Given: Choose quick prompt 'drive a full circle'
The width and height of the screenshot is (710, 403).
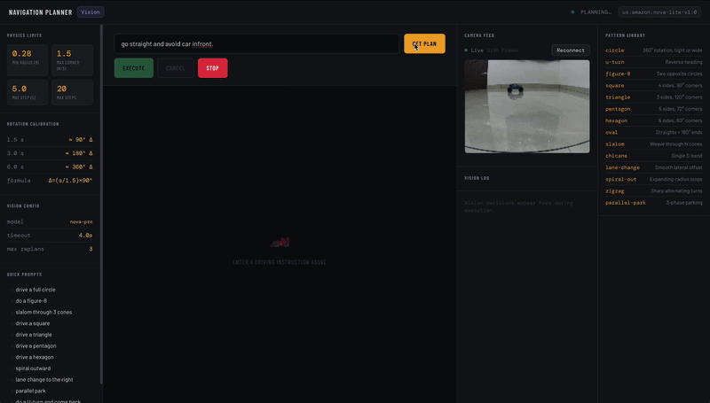Looking at the screenshot, I should [x=35, y=290].
